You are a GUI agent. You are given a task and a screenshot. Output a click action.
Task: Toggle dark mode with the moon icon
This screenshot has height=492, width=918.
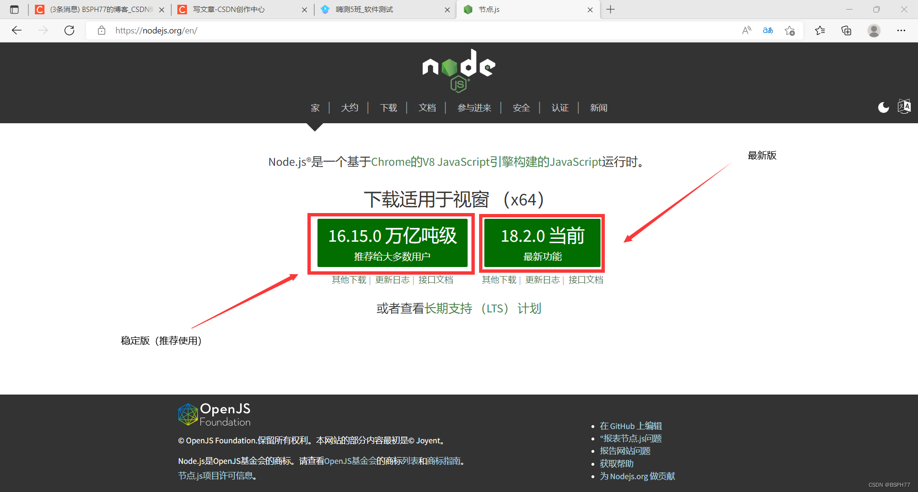click(x=883, y=107)
